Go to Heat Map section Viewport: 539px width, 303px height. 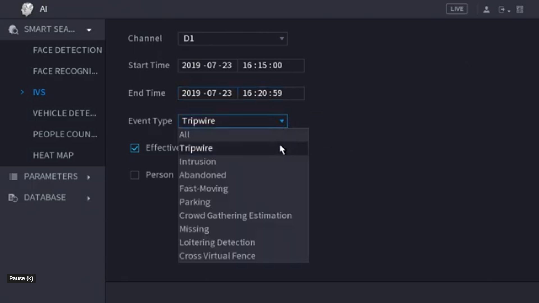click(x=53, y=155)
